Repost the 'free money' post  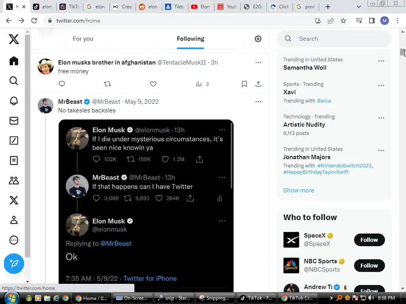click(x=107, y=84)
